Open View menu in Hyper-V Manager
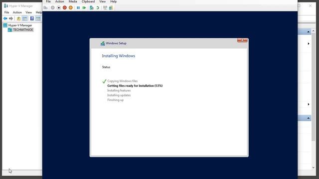The image size is (319, 179). point(29,12)
